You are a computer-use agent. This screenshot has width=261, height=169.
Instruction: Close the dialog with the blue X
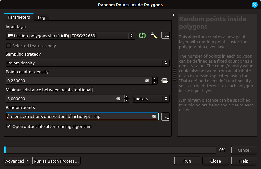coord(254,5)
